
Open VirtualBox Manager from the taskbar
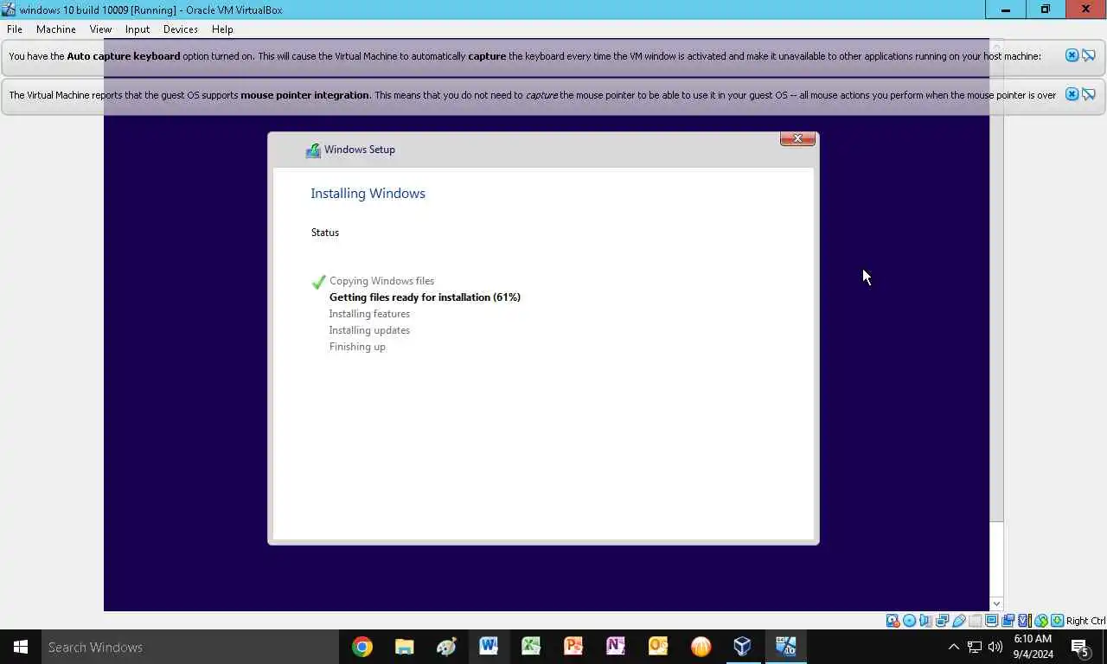click(x=742, y=647)
